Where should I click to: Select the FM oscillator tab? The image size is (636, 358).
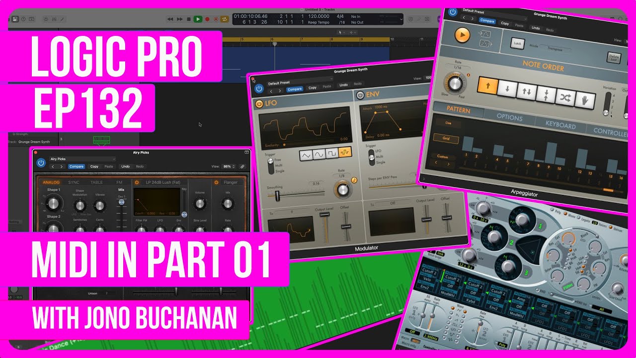(119, 182)
